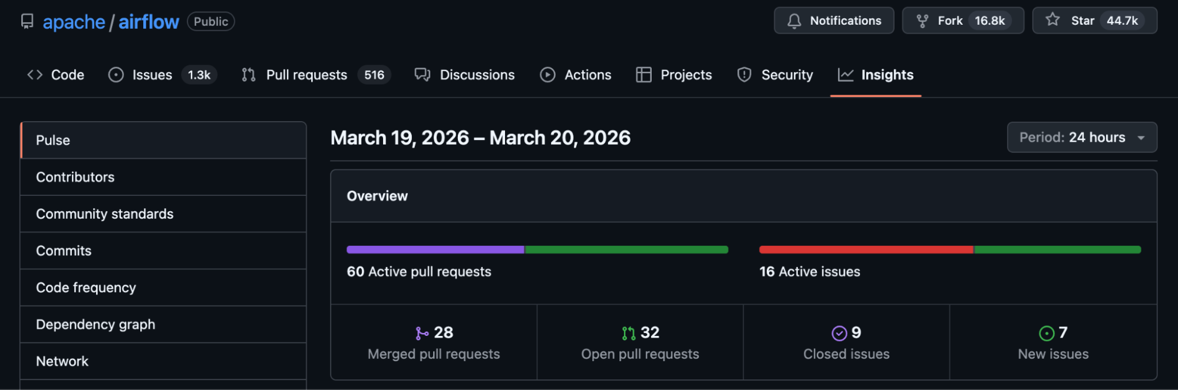Click the Notifications bell icon

(794, 21)
